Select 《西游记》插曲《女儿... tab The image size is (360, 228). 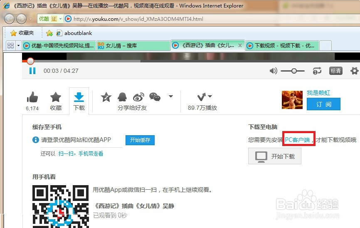(x=208, y=45)
